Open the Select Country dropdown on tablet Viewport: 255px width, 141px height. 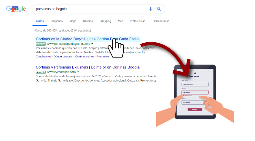pos(195,92)
